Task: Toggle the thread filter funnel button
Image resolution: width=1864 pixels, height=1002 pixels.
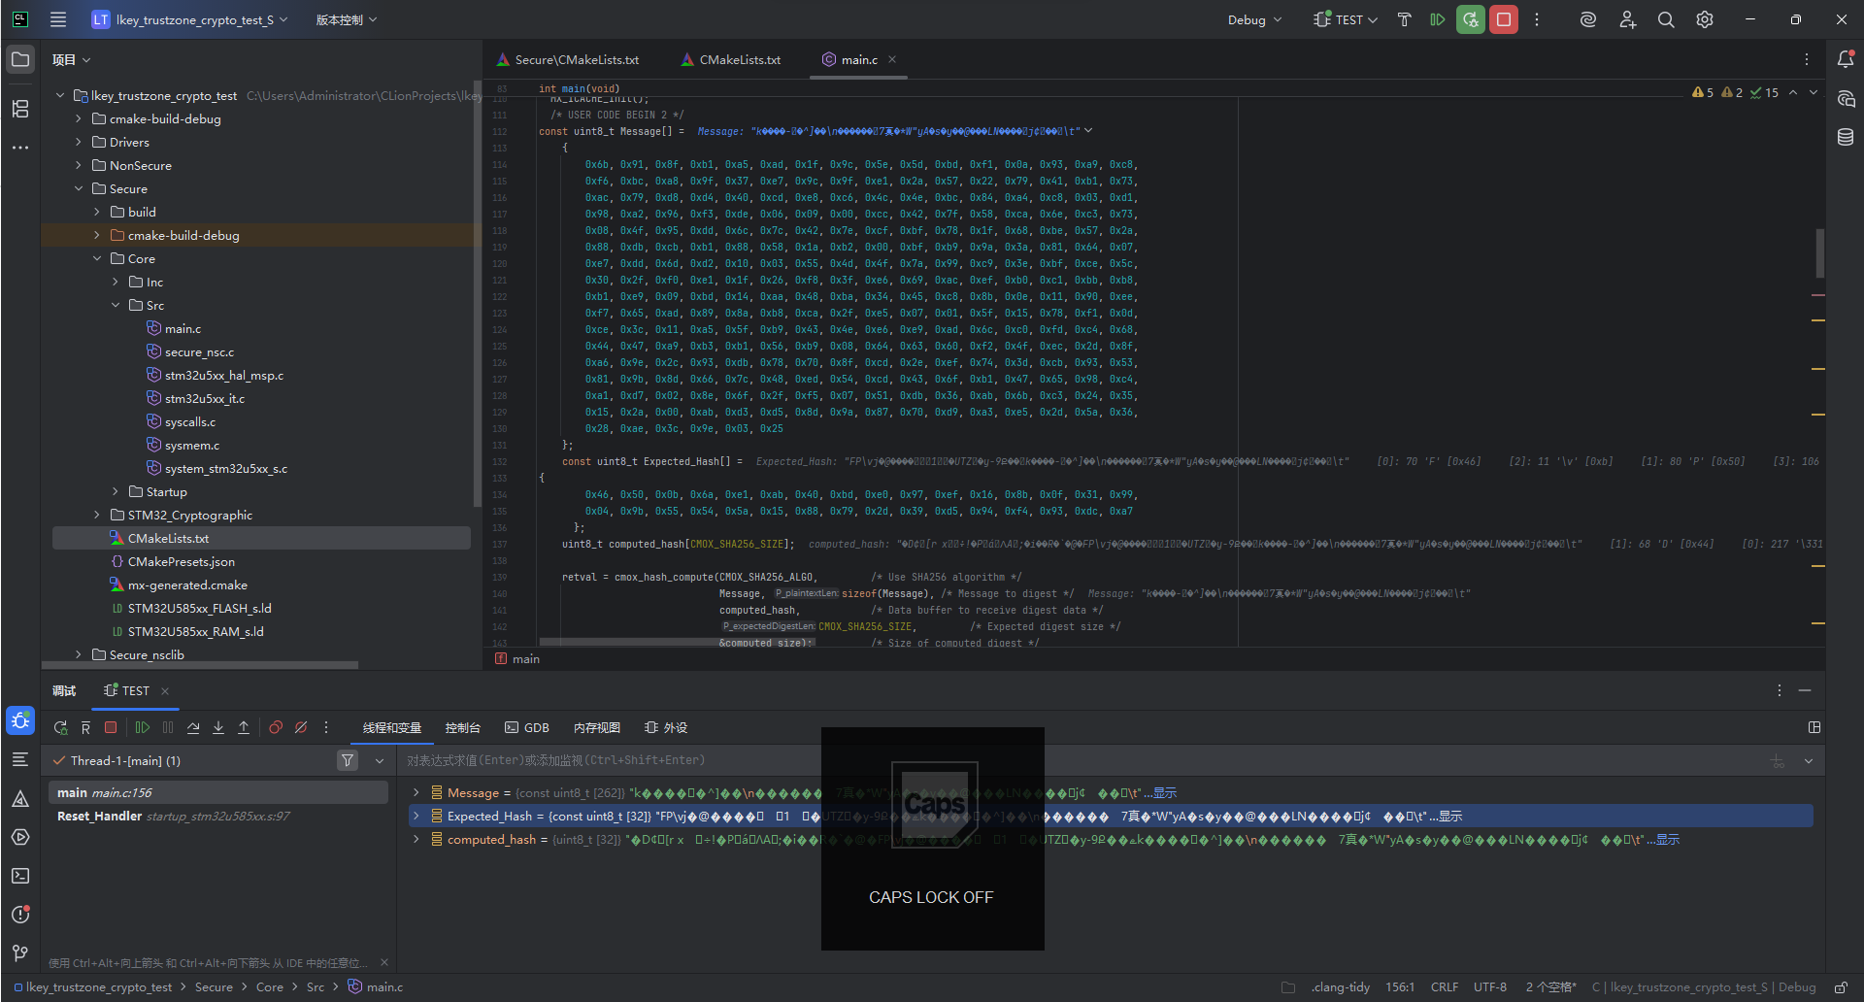Action: (348, 760)
